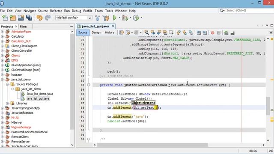Screen dimensions: 274x154
Task: Click the Debug Project icon
Action: point(125,18)
